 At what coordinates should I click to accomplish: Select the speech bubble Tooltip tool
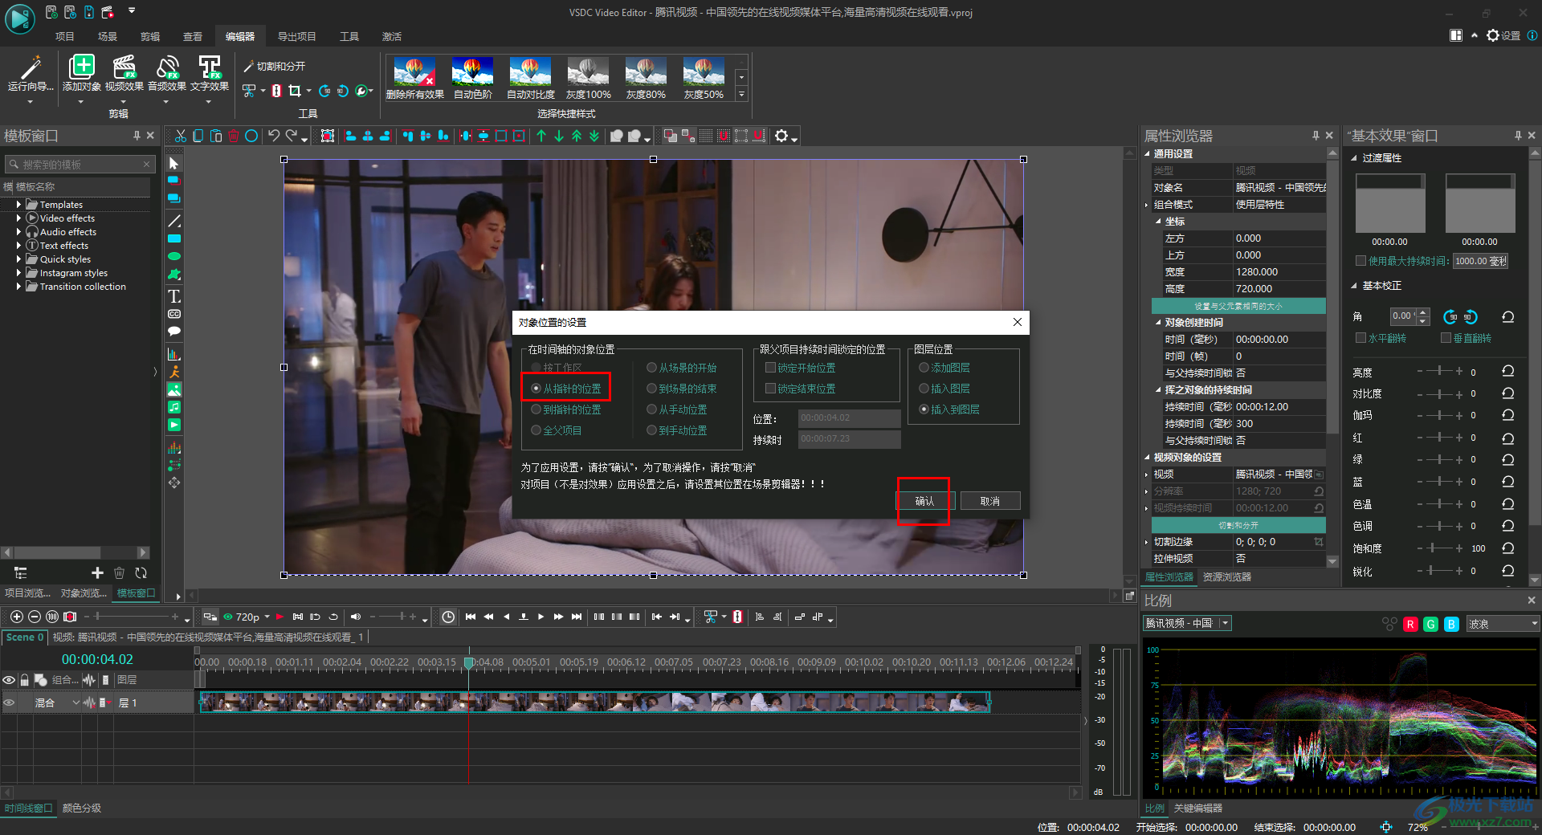coord(173,331)
